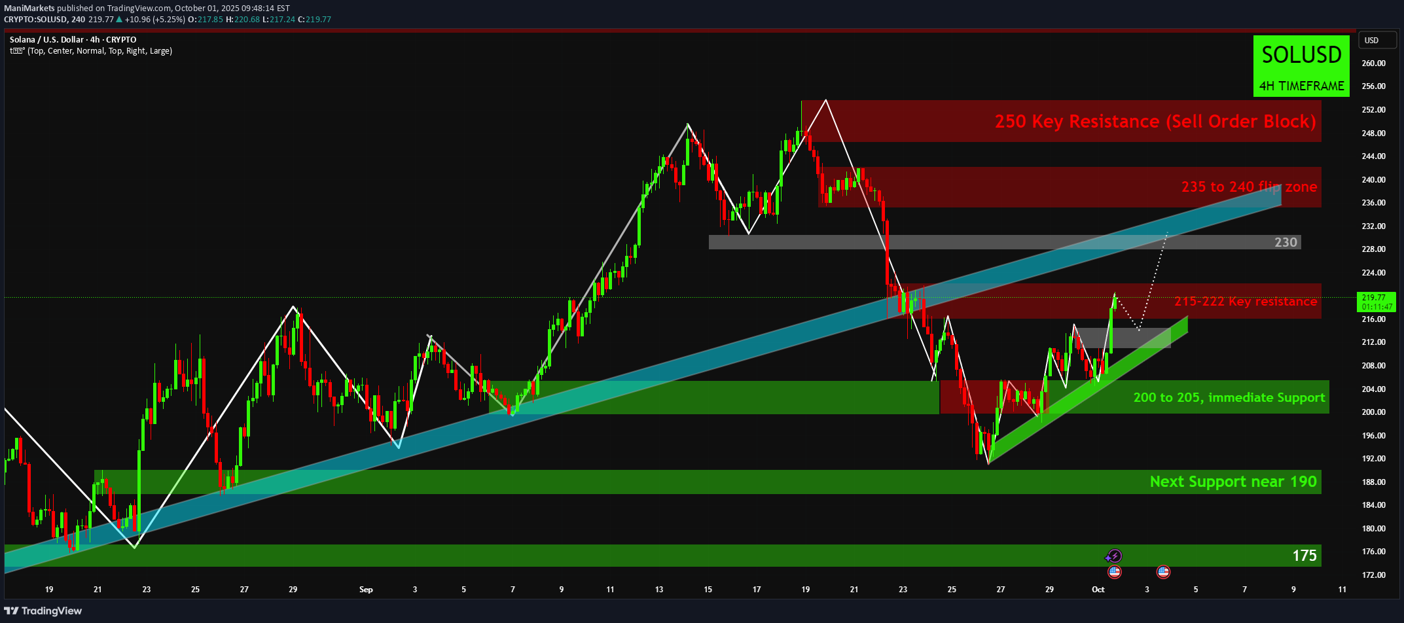This screenshot has height=623, width=1404.
Task: Select the 175 support zone label
Action: pos(1304,556)
